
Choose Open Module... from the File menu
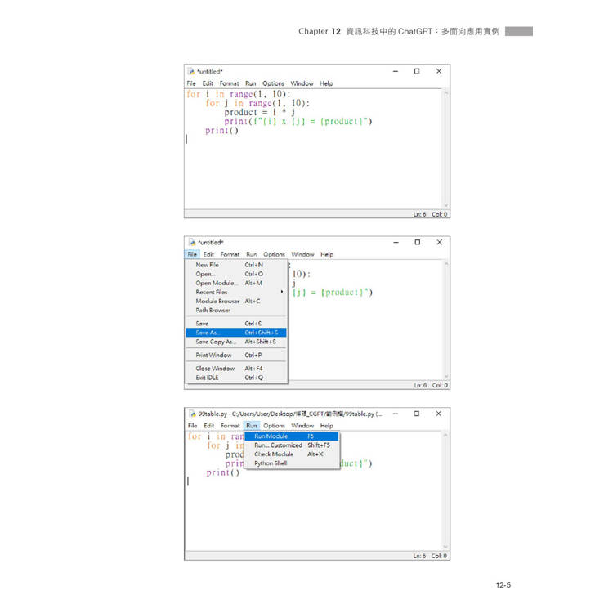pos(236,283)
